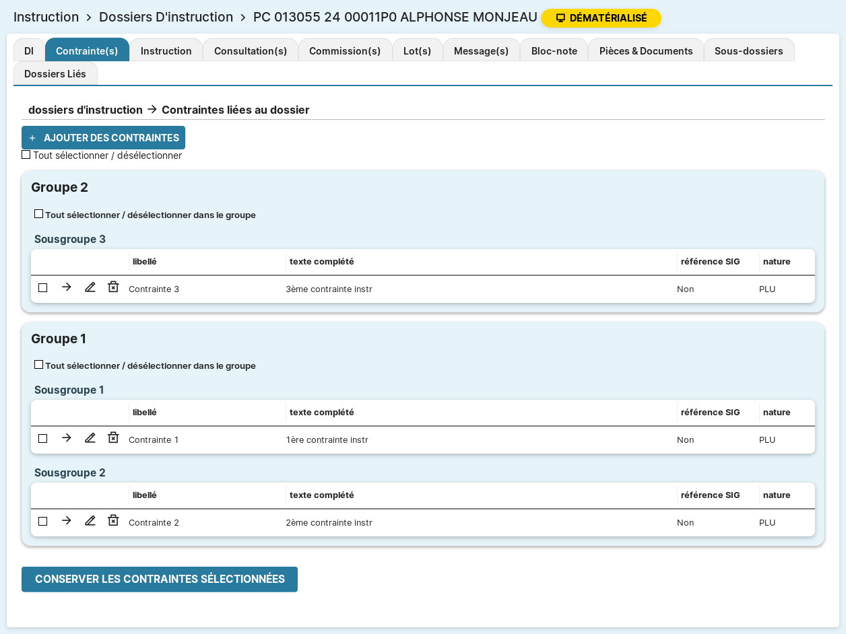Click the arrow icon for Contrainte 2

click(x=66, y=521)
